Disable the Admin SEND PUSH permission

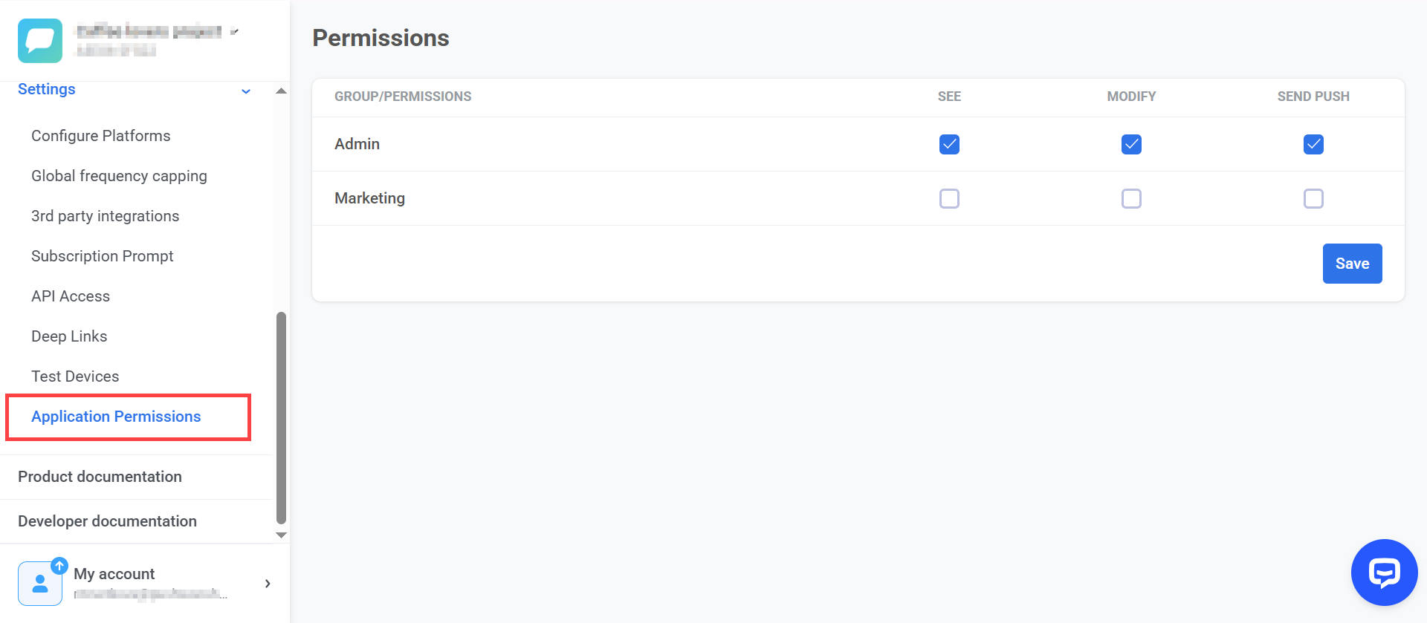(x=1313, y=145)
